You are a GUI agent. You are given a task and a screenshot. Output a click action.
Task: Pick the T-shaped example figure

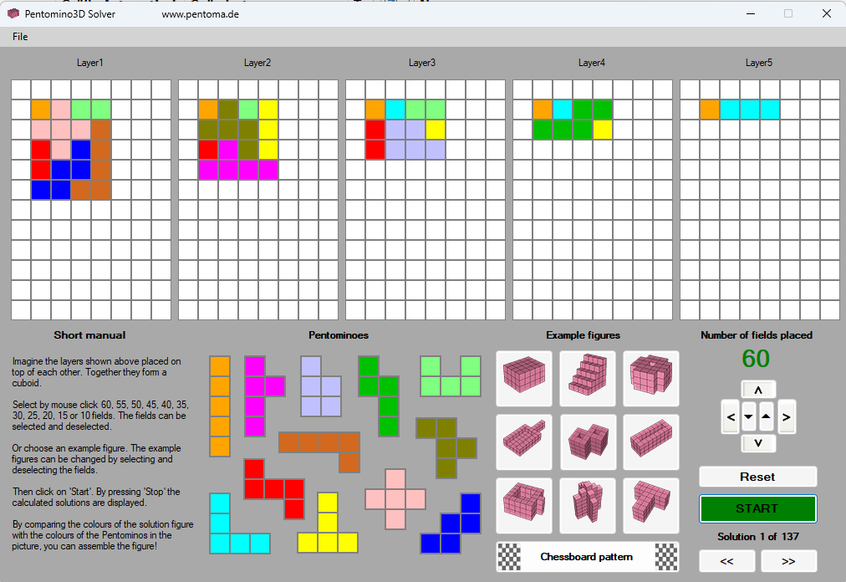click(651, 506)
